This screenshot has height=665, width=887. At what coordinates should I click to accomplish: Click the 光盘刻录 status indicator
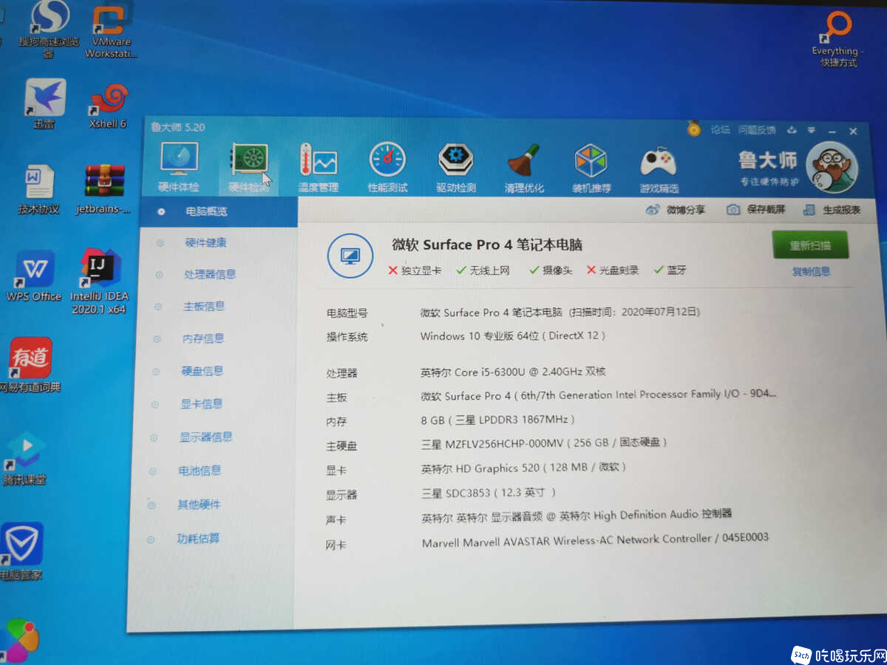[x=613, y=270]
